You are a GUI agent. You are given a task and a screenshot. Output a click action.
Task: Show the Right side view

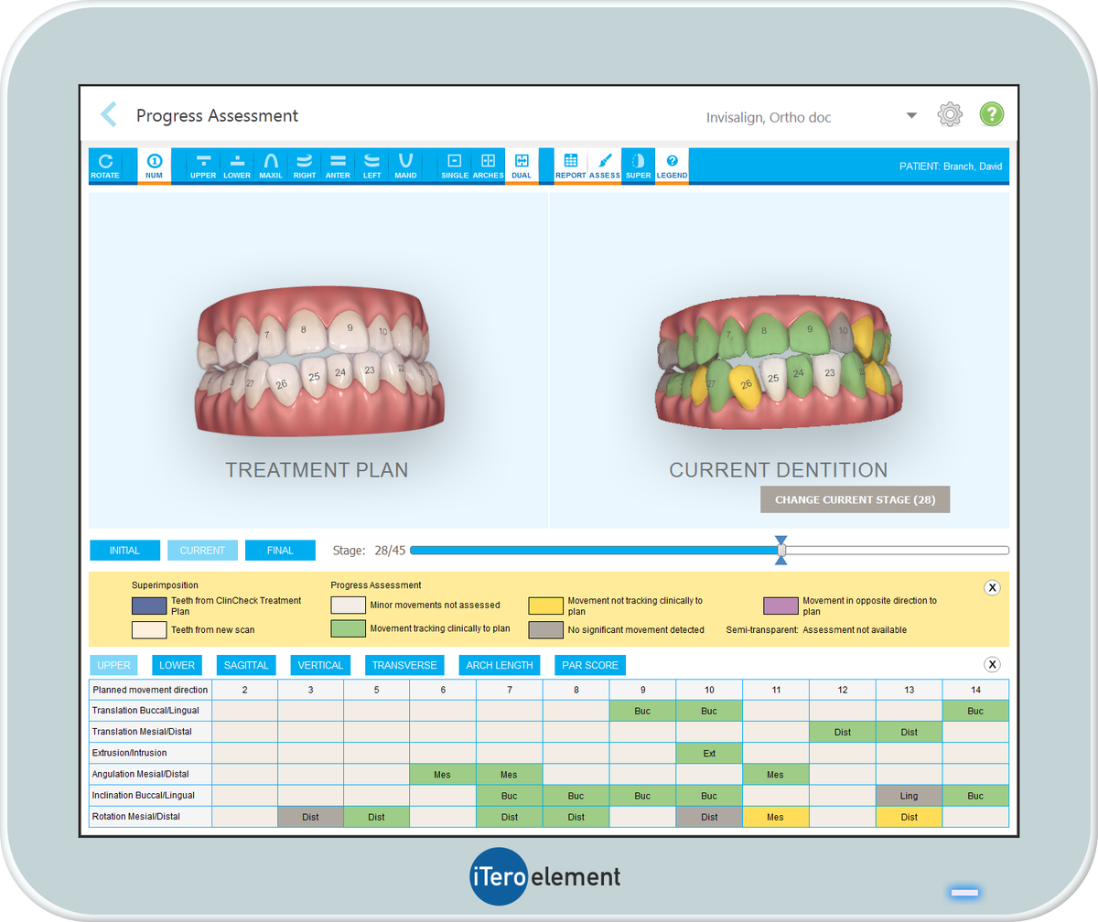tap(305, 166)
